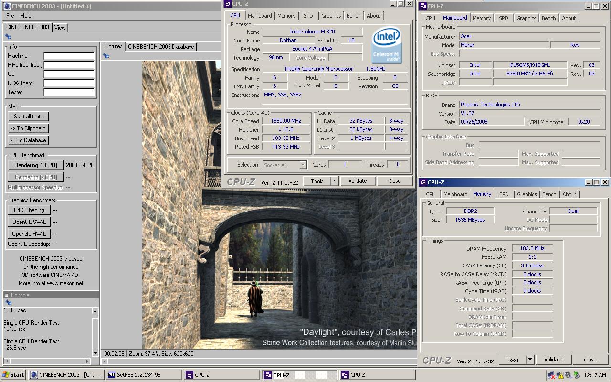
Task: Select the Pictures tab
Action: 113,46
